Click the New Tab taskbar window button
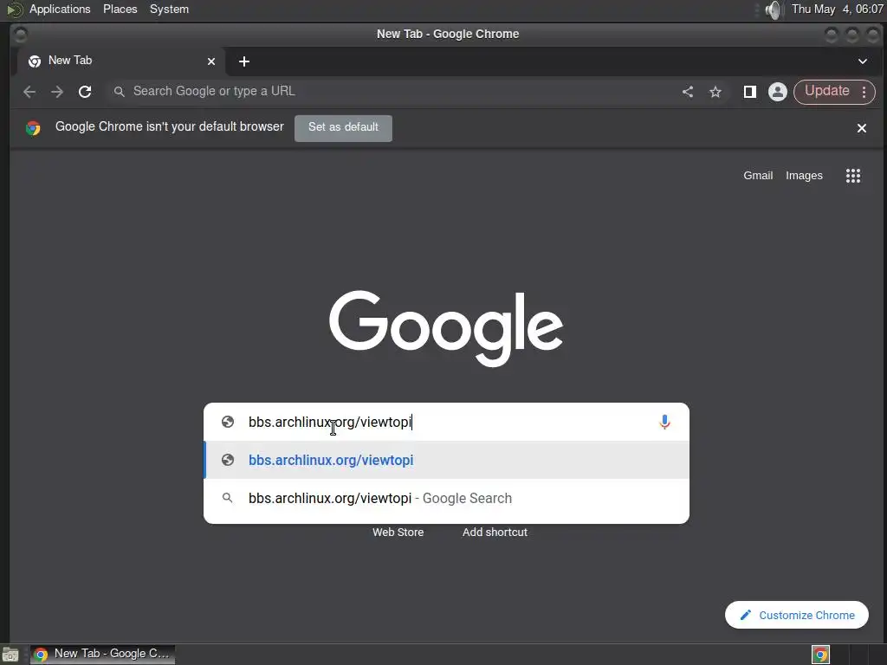Image resolution: width=887 pixels, height=665 pixels. click(x=102, y=655)
